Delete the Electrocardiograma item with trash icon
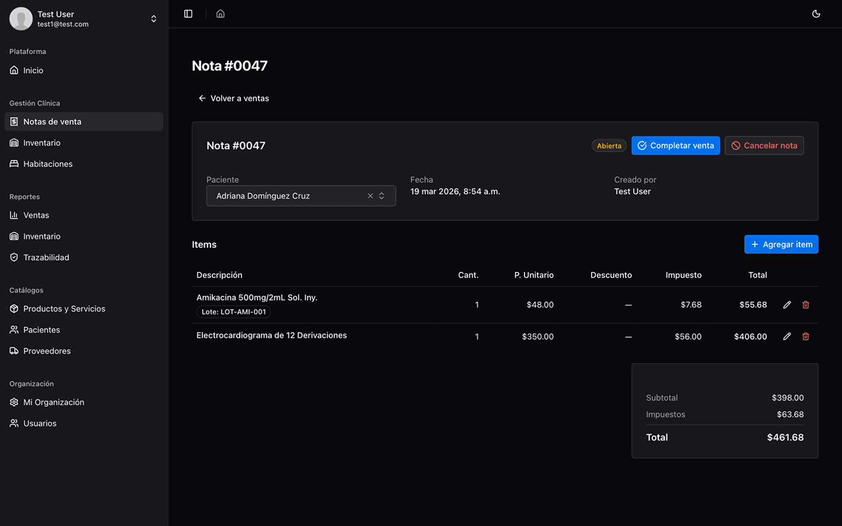 tap(806, 337)
